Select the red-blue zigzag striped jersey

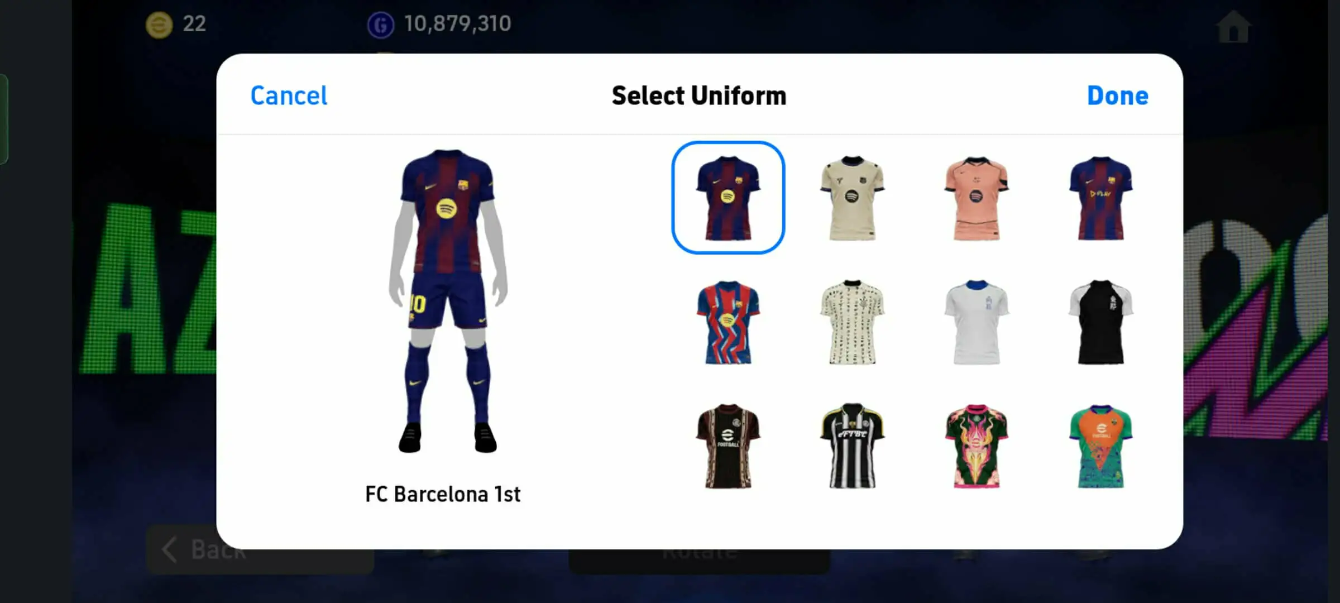pos(728,323)
